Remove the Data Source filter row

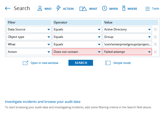(x=155, y=29)
